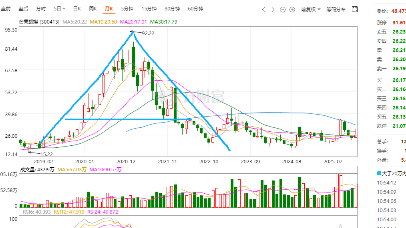This screenshot has height=228, width=406.
Task: Click the 2020-12 date axis label
Action: [126, 162]
